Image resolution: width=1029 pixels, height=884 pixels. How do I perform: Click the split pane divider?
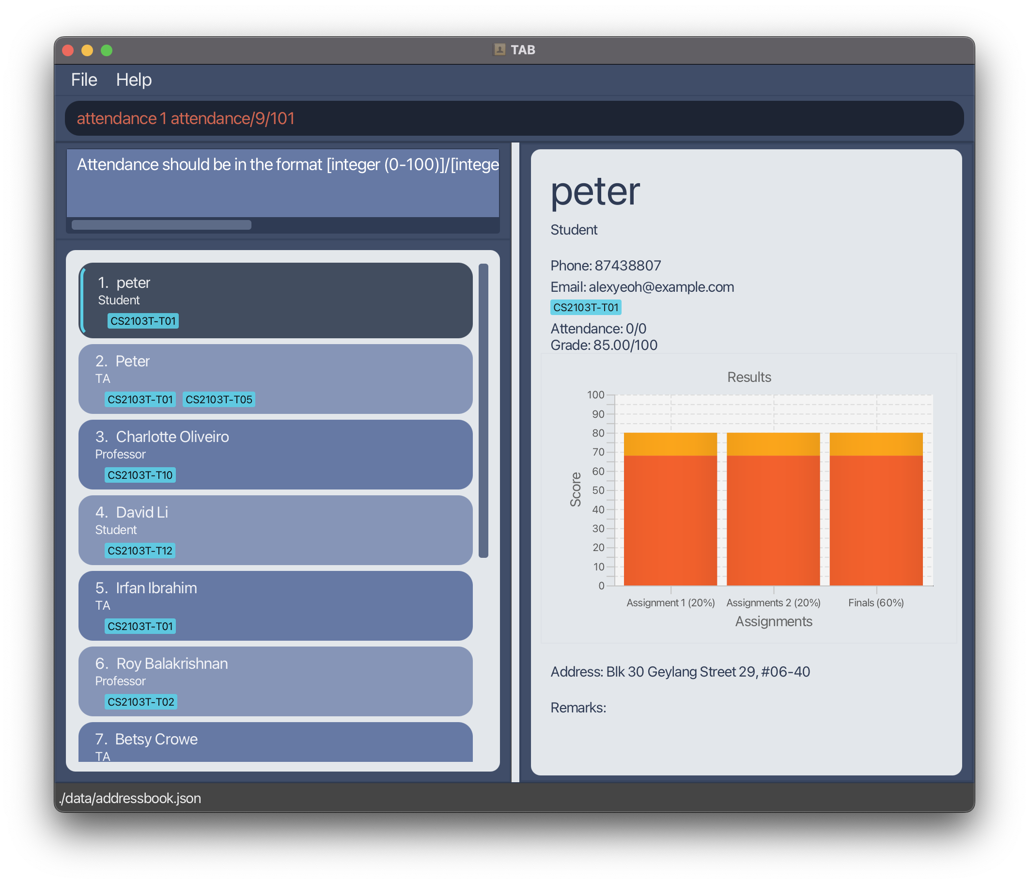[515, 462]
